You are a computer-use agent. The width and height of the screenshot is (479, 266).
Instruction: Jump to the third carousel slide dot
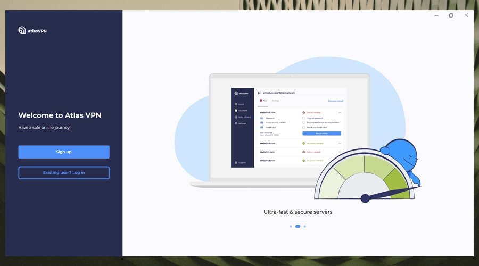tap(304, 226)
